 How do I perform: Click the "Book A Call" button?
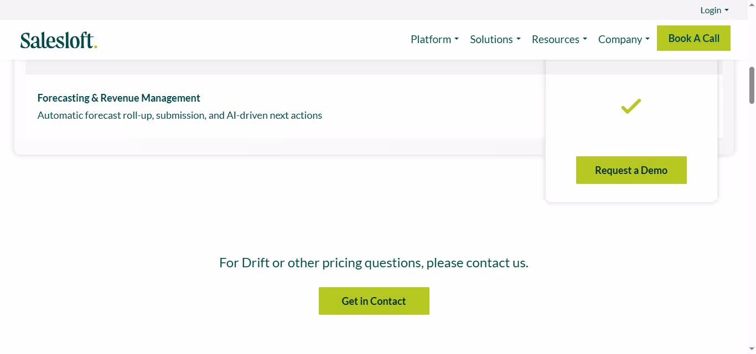tap(693, 38)
